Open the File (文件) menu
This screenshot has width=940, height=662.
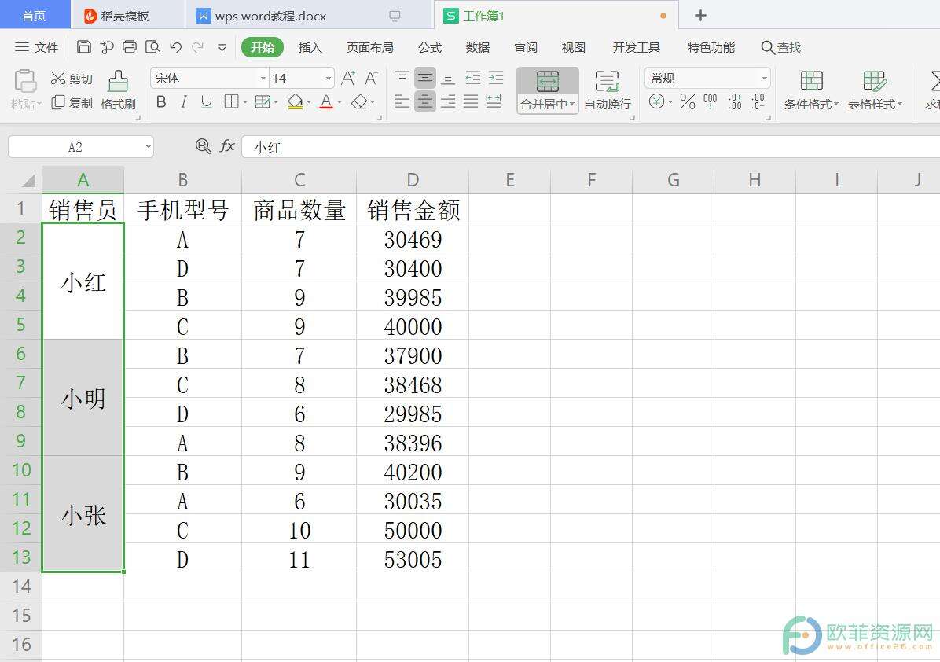[x=36, y=47]
